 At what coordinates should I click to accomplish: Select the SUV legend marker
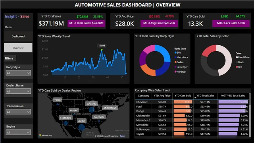click(x=175, y=52)
